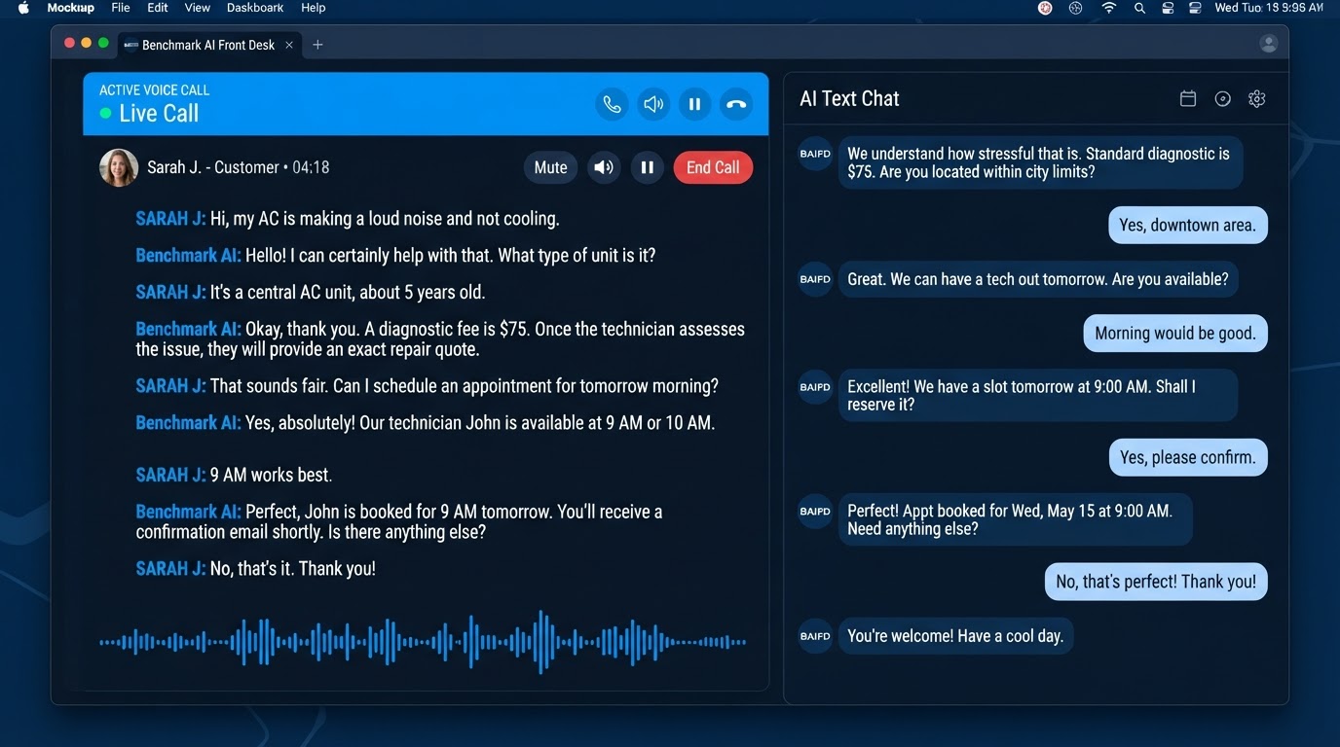Click the "No, that's it. Thank you!" transcript line
This screenshot has width=1340, height=747.
click(255, 569)
